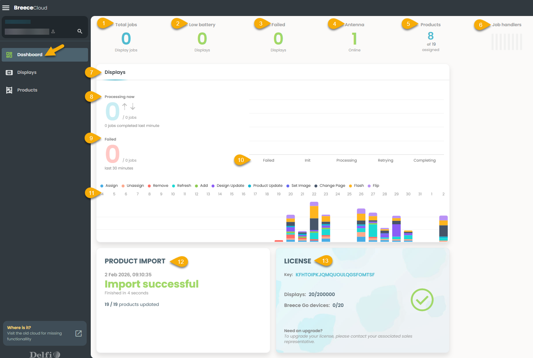Click the Products shelf icon
Viewport: 533px width, 358px height.
click(9, 90)
